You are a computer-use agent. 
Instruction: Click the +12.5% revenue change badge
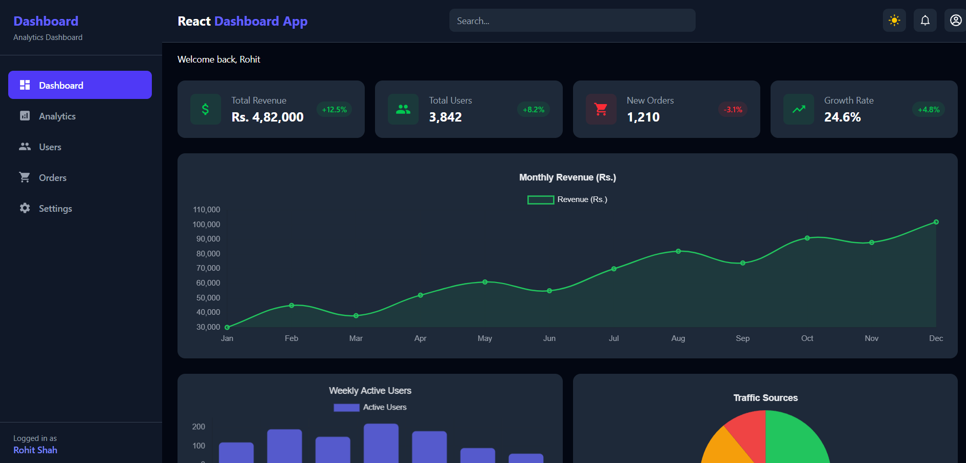(x=334, y=110)
